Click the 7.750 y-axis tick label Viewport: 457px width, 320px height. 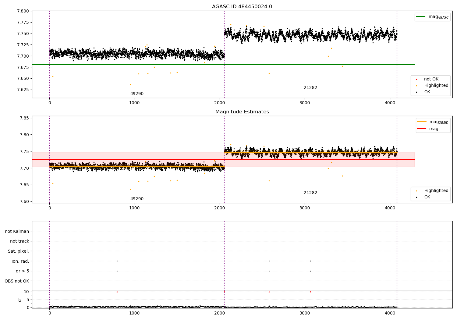point(23,34)
